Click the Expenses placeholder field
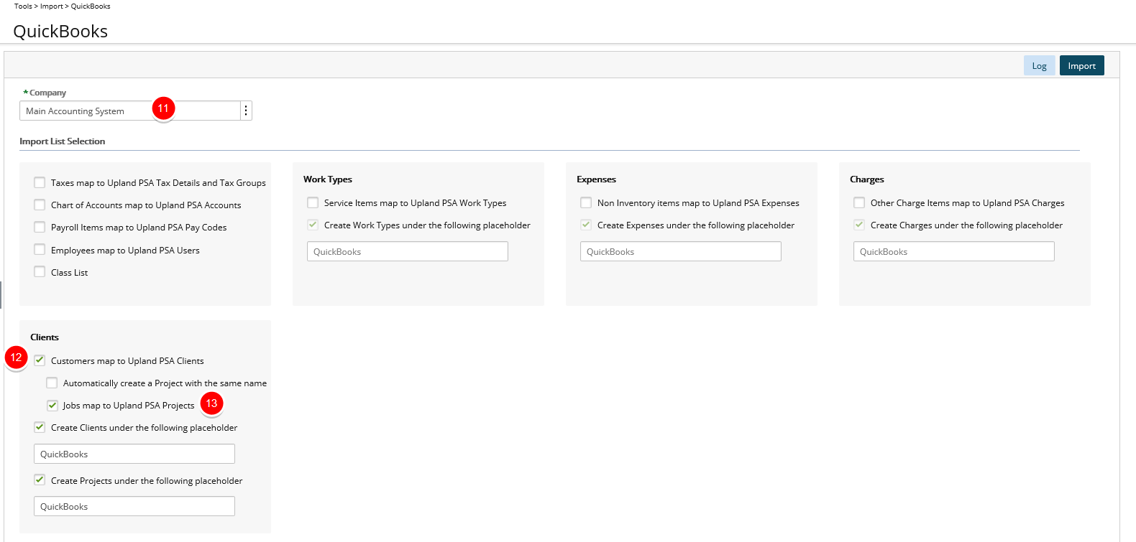 [681, 251]
